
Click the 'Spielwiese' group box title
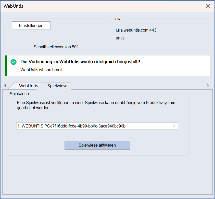click(19, 94)
